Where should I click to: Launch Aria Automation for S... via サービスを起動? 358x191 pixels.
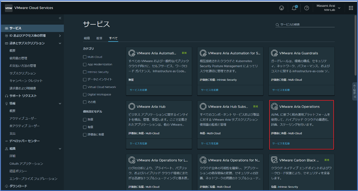coord(210,90)
